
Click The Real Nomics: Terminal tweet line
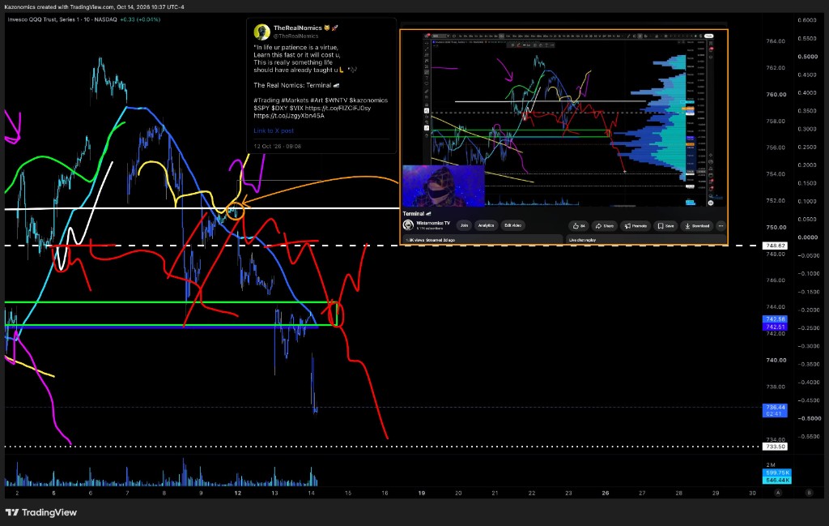296,85
